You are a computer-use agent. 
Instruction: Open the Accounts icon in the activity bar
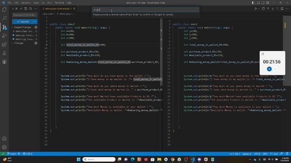click(x=4, y=139)
